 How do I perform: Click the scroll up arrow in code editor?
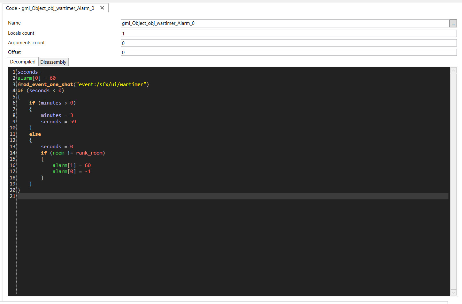pyautogui.click(x=453, y=70)
